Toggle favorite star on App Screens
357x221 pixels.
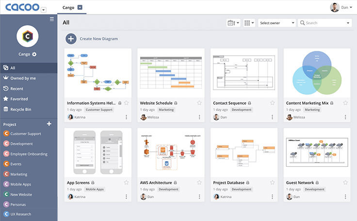[x=127, y=182]
